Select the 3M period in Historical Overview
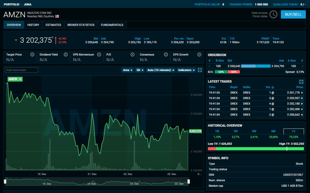 pyautogui.click(x=254, y=131)
